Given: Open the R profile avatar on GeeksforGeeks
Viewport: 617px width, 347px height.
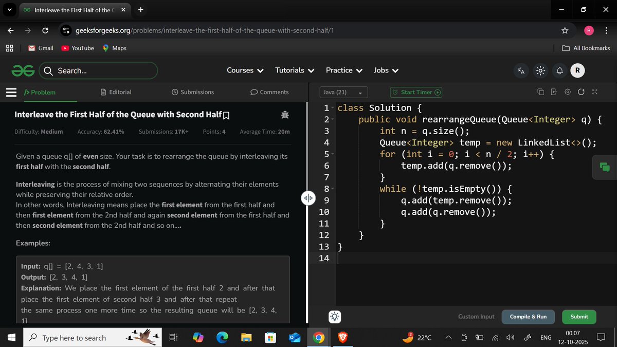Looking at the screenshot, I should tap(577, 71).
